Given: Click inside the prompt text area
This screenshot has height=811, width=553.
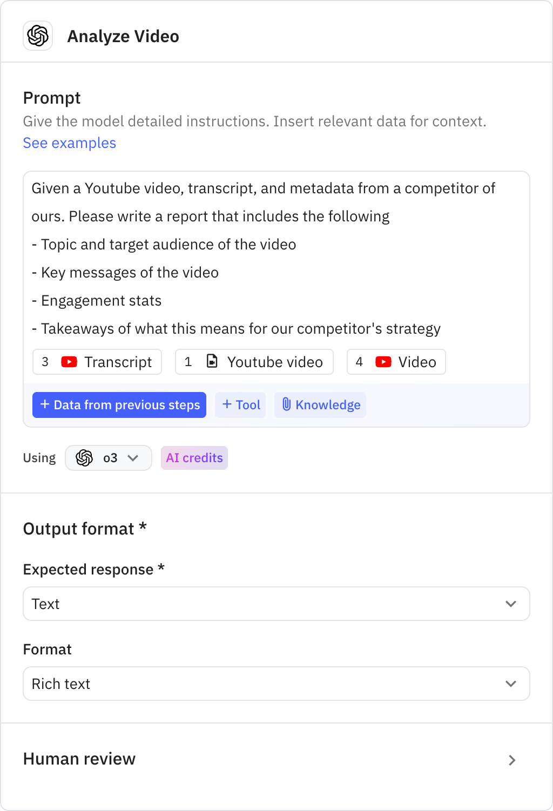Looking at the screenshot, I should pos(270,259).
